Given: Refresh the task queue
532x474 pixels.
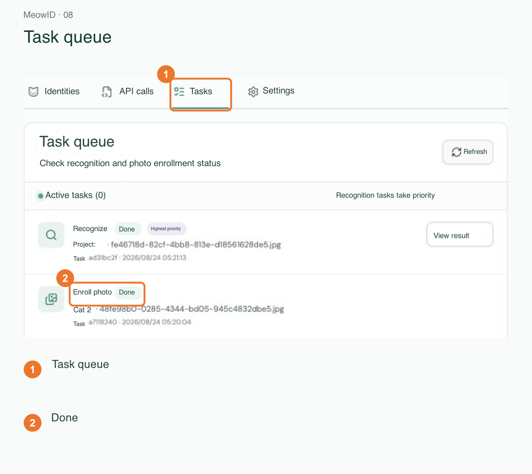Looking at the screenshot, I should tap(468, 152).
